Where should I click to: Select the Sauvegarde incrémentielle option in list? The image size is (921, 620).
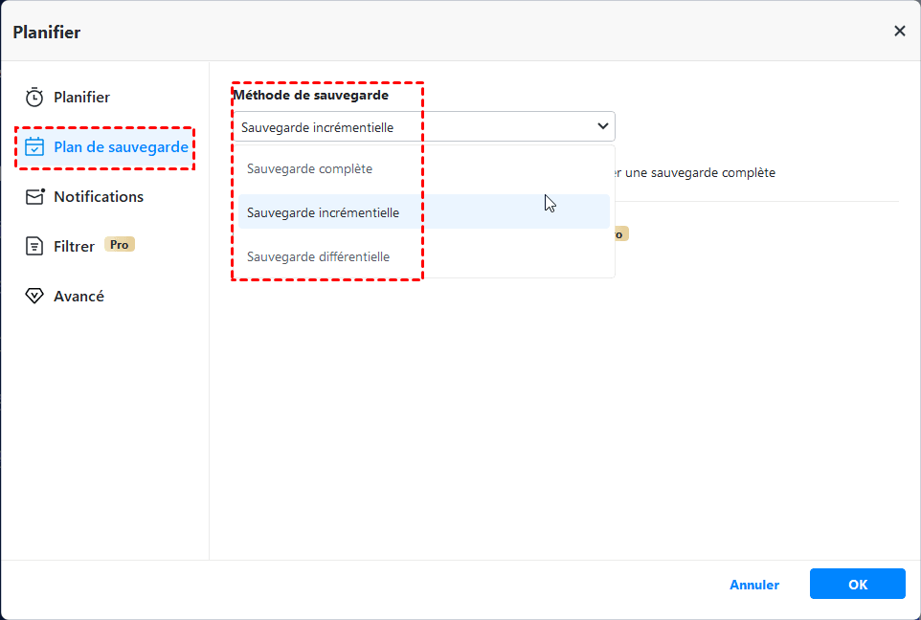pos(323,212)
